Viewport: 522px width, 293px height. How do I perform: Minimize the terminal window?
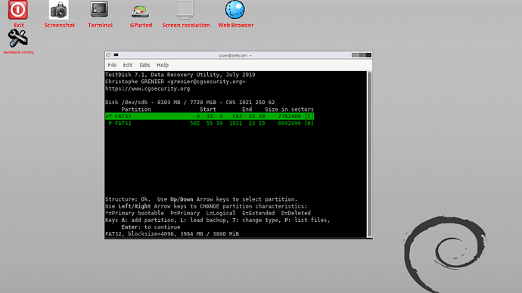click(x=355, y=55)
